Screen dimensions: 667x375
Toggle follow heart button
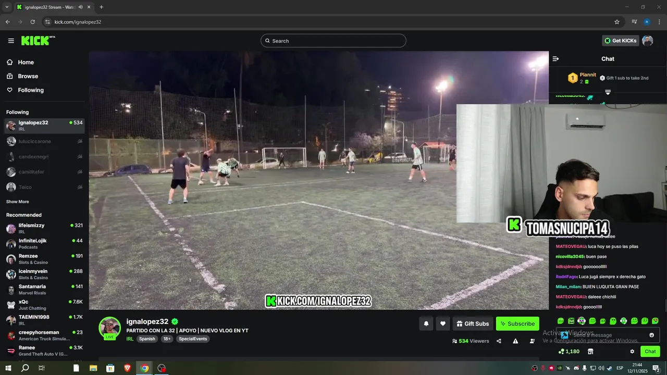(x=443, y=323)
